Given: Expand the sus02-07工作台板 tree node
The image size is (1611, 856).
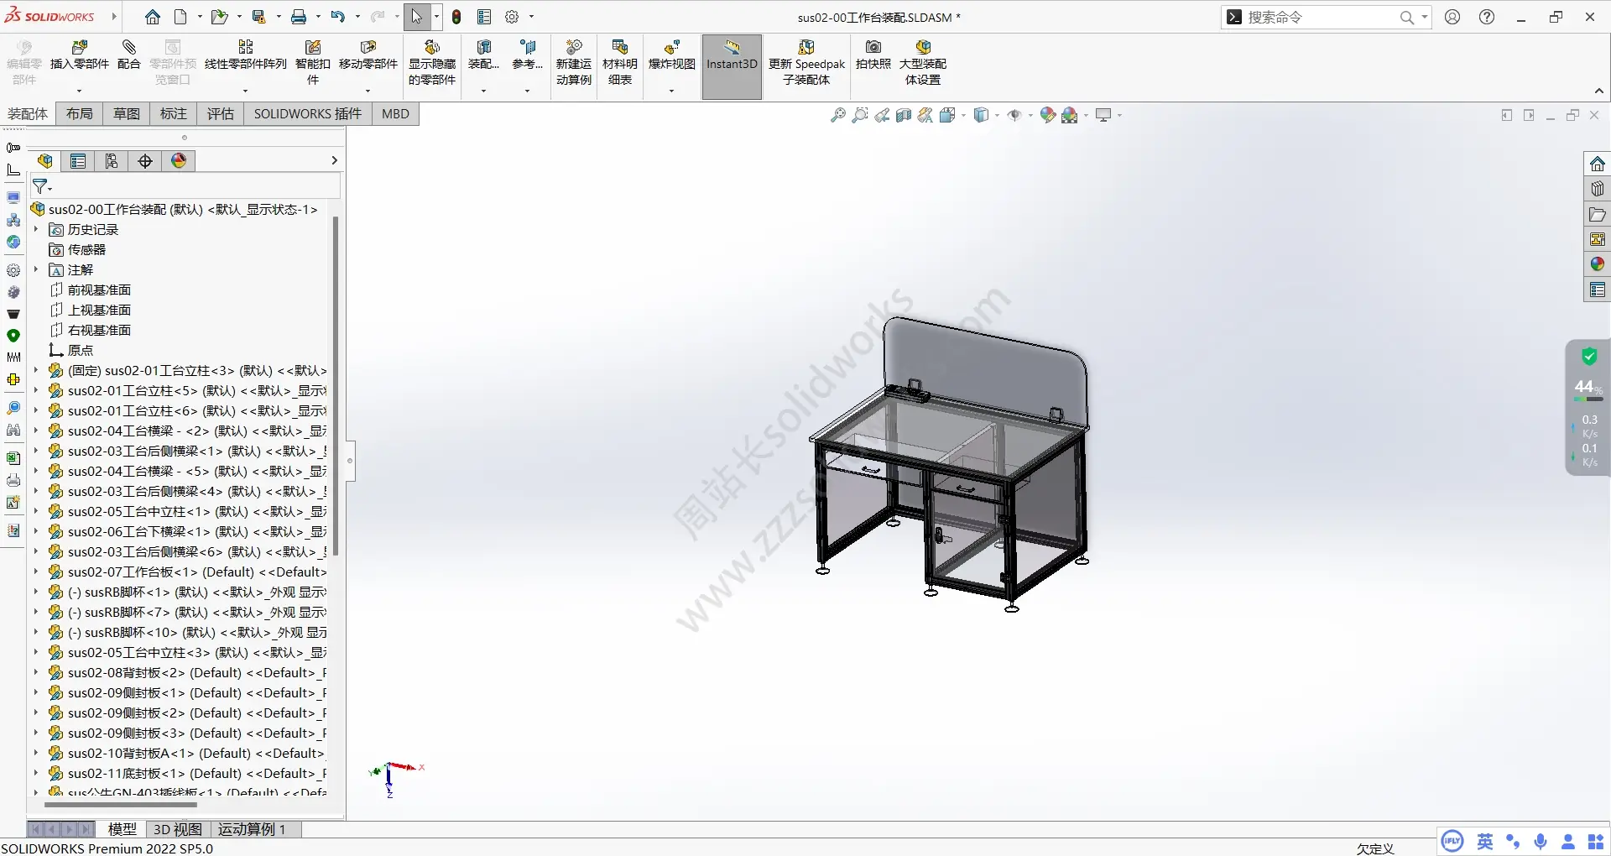Looking at the screenshot, I should pos(35,572).
